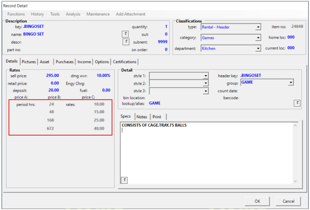310x210 pixels.
Task: Click the dmg wvr value 10.00%
Action: click(104, 76)
